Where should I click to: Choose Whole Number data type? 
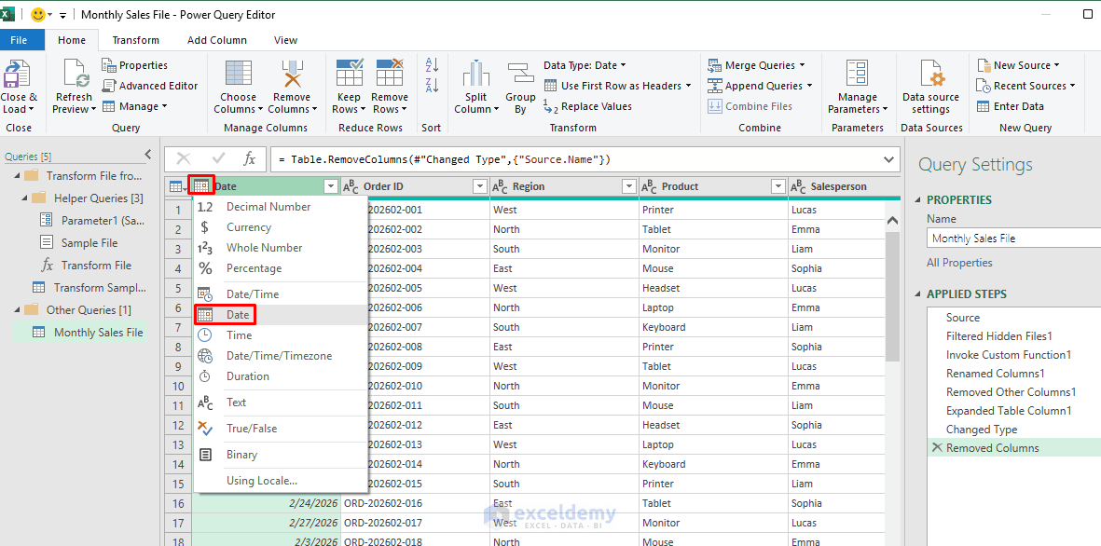click(x=281, y=248)
